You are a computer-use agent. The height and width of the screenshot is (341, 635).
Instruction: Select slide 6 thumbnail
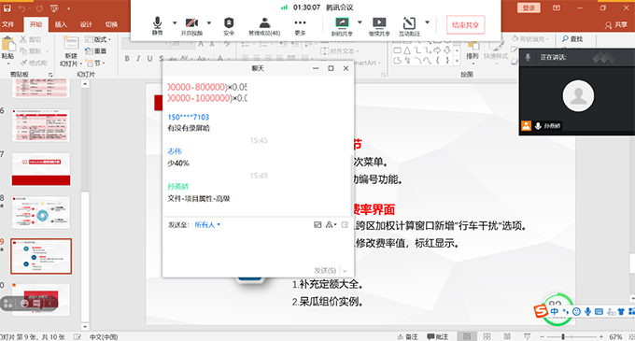click(x=41, y=125)
